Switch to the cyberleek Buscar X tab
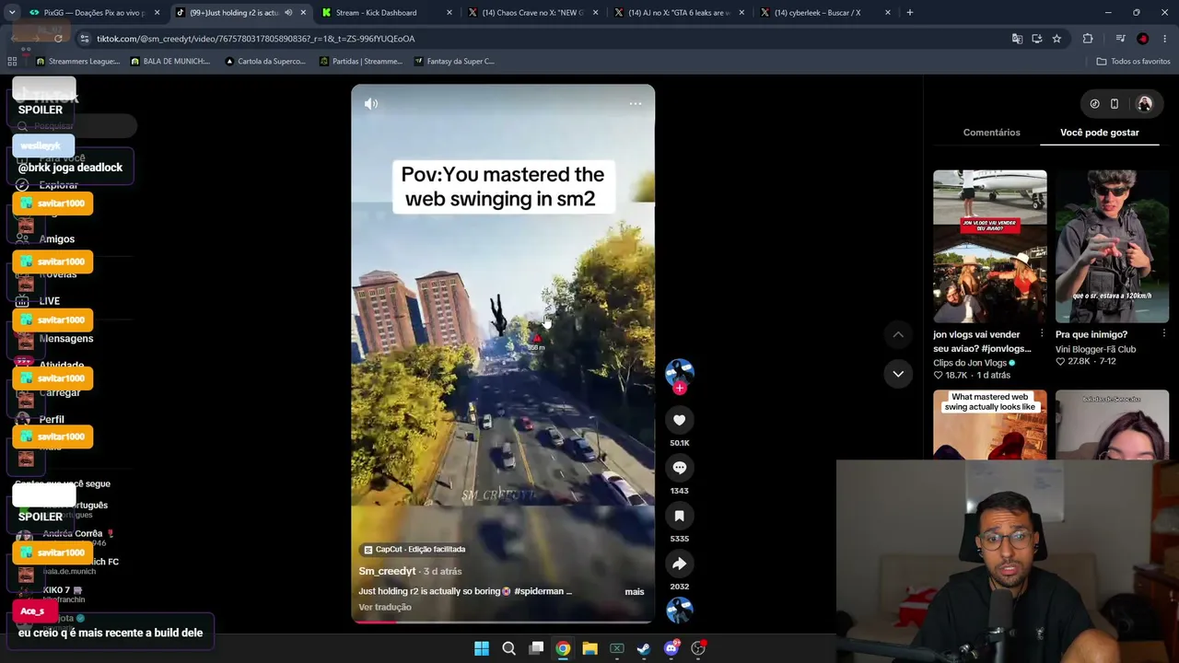Viewport: 1179px width, 663px height. (824, 13)
